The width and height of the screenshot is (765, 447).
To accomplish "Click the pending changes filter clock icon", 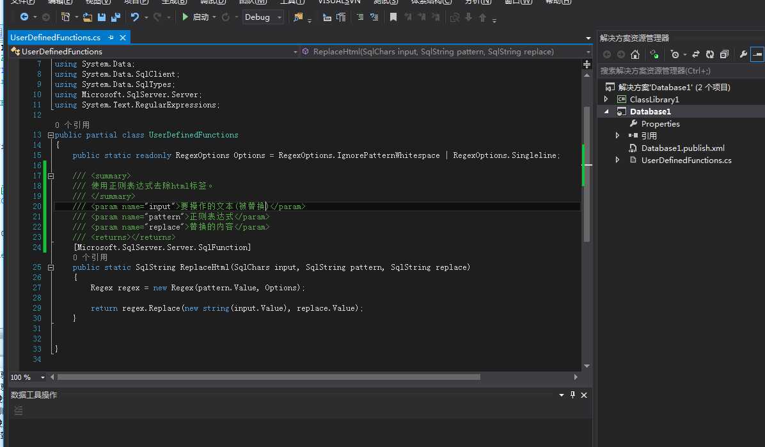I will 675,54.
